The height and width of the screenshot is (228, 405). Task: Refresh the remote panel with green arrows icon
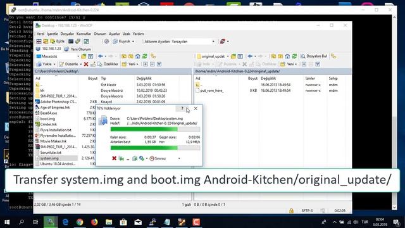(294, 56)
